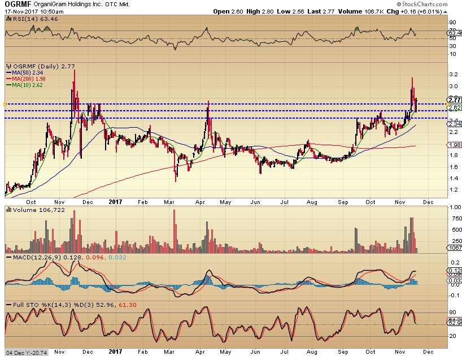
Task: Click the 2.34 MA(50) price tag on right axis
Action: pyautogui.click(x=454, y=124)
